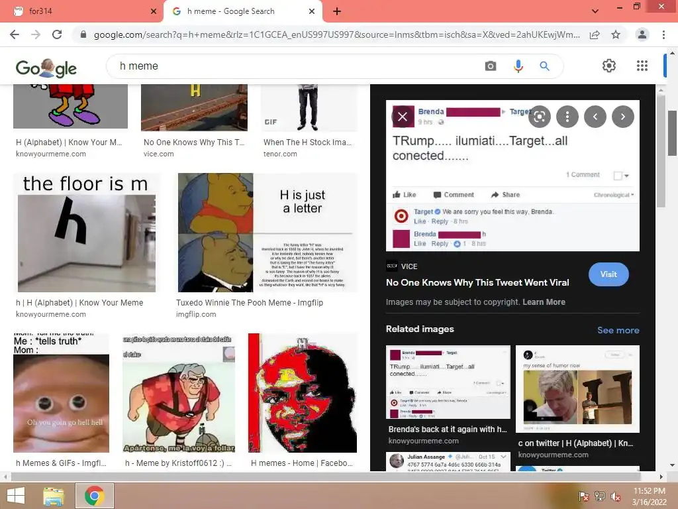Go forward with the browser forward arrow
678x509 pixels.
coord(36,34)
